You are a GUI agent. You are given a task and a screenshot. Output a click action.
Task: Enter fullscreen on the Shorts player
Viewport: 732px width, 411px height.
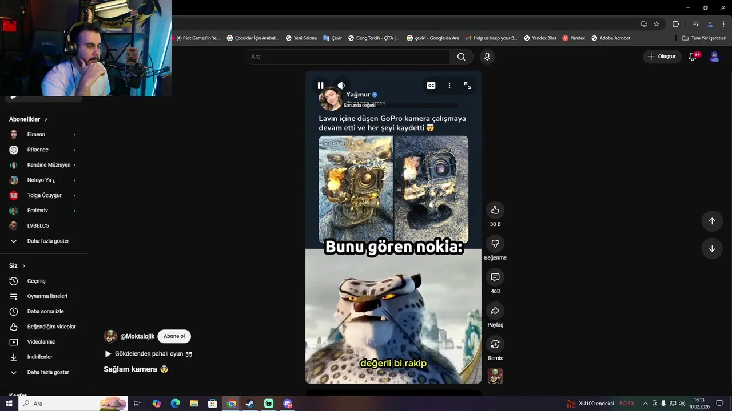click(x=468, y=86)
